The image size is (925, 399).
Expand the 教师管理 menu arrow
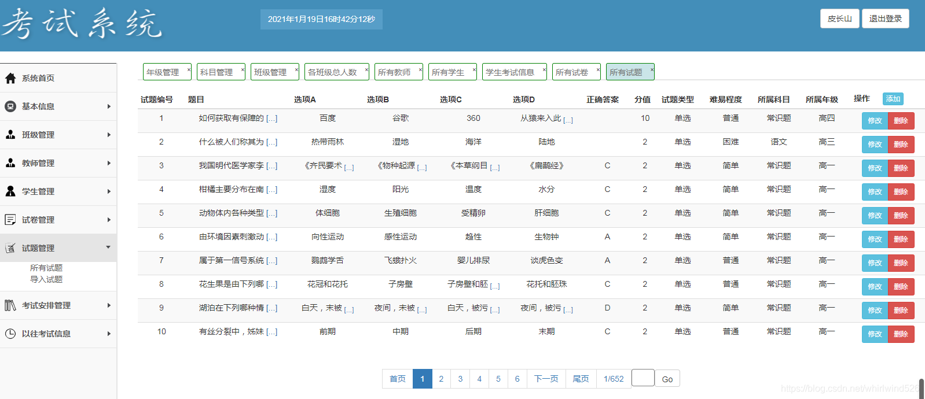click(109, 163)
